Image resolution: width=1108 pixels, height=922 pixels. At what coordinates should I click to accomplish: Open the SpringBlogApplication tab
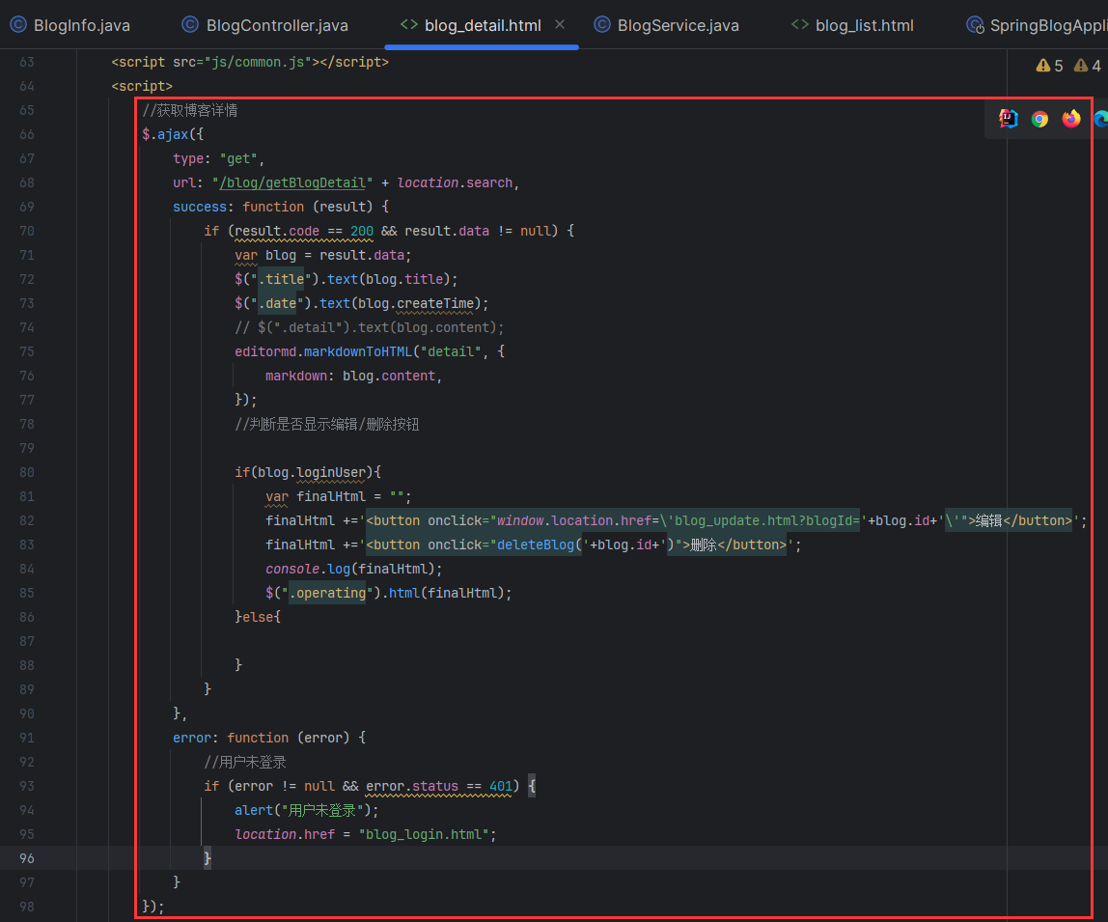pos(1038,25)
